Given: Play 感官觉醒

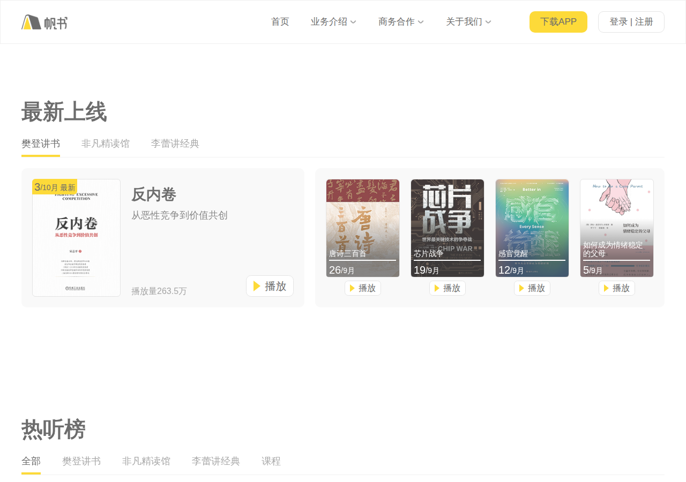Looking at the screenshot, I should [x=532, y=288].
